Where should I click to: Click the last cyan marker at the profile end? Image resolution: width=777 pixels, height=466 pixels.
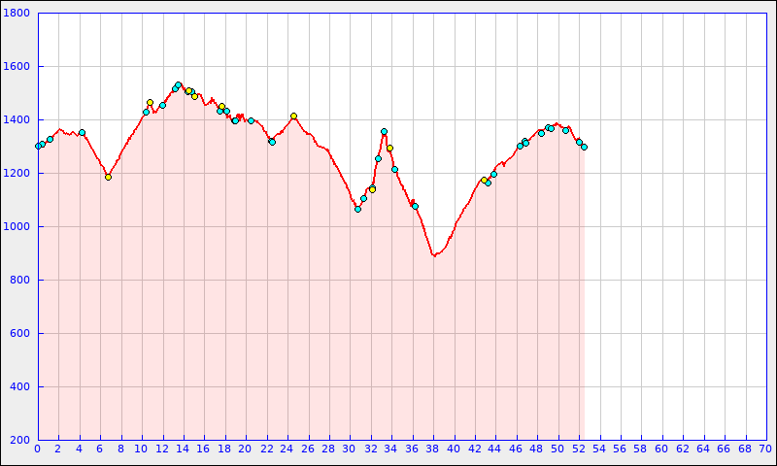[x=584, y=147]
